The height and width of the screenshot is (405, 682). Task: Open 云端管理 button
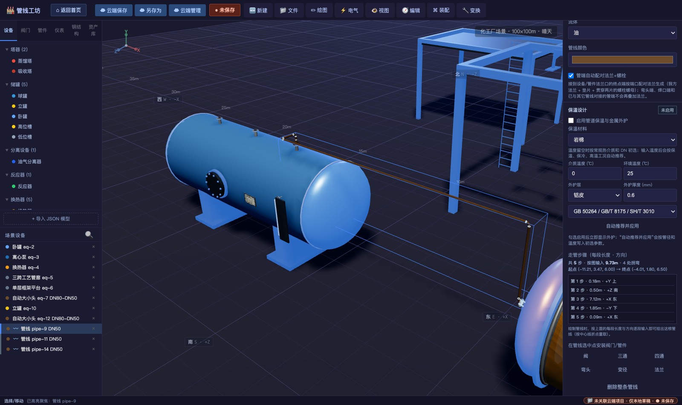coord(188,10)
